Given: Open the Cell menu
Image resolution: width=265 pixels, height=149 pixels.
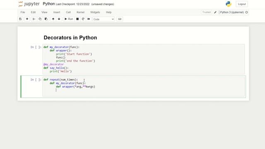Looking at the screenshot, I should click(x=68, y=12).
